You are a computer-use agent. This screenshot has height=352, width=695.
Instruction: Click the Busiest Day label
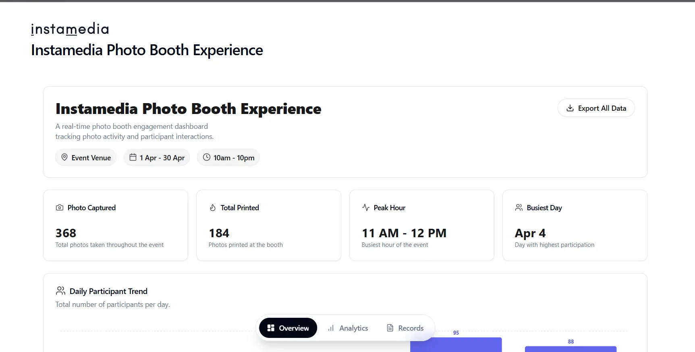click(x=544, y=208)
